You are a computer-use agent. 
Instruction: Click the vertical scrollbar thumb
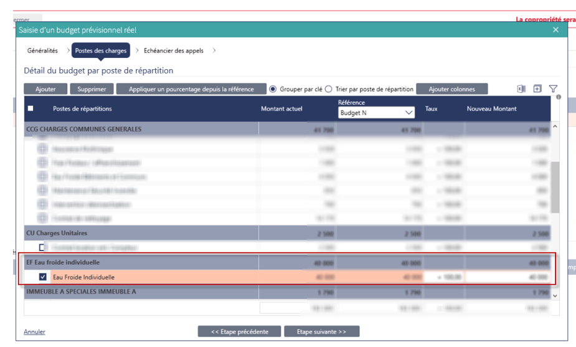pos(555,187)
